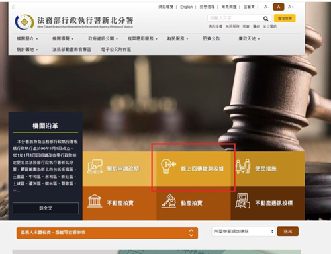
Task: Click the agency emblem logo in the header
Action: click(x=24, y=22)
